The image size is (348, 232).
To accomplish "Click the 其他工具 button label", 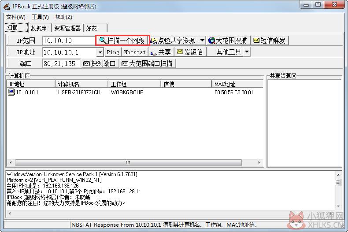I will [229, 52].
